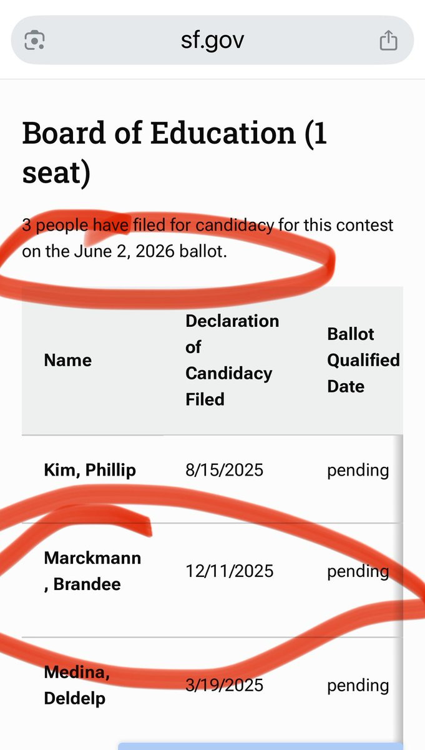Tap the 12/11/2025 filing date
This screenshot has width=425, height=750.
pyautogui.click(x=229, y=571)
